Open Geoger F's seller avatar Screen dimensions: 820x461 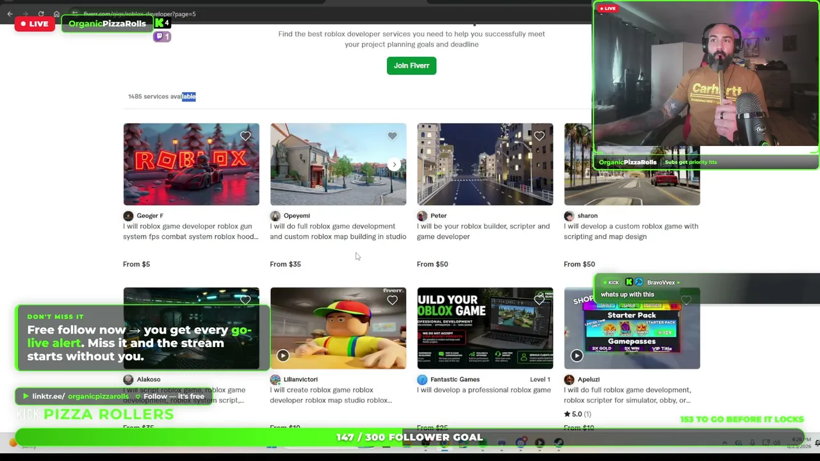click(x=128, y=216)
